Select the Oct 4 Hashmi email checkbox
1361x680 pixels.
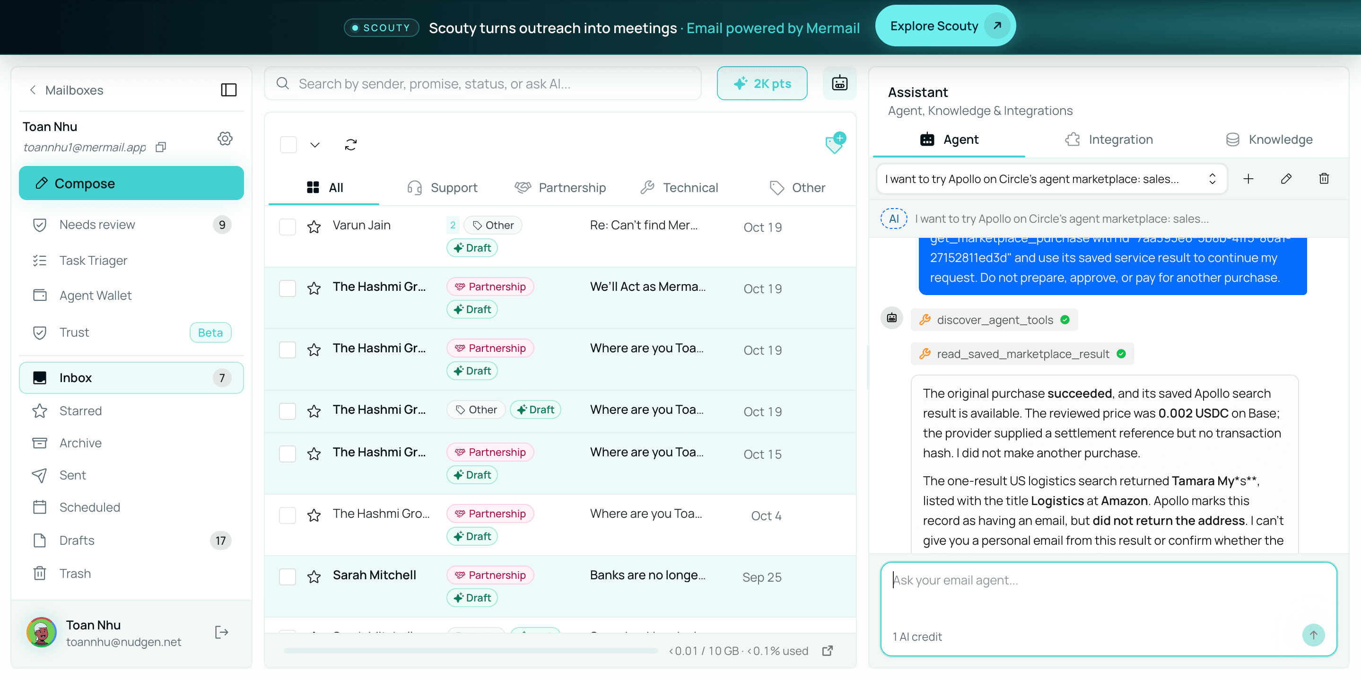click(x=288, y=516)
